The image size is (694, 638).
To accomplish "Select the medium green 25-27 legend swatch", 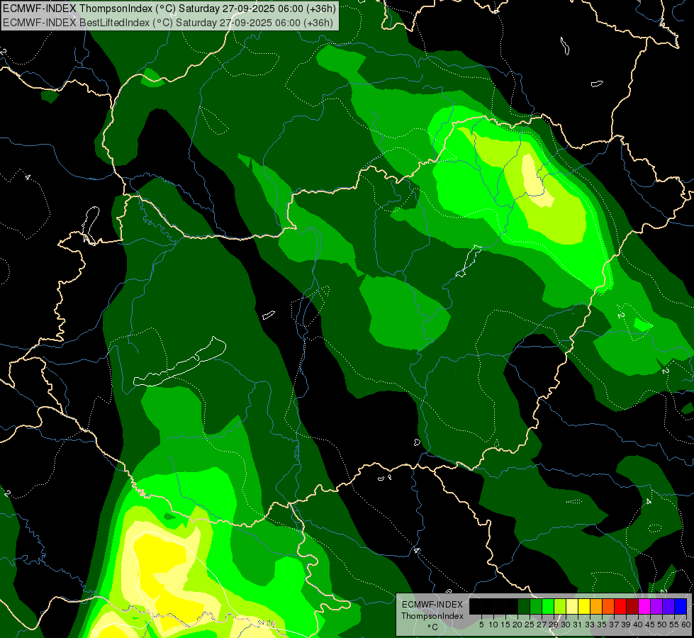I will pos(536,606).
